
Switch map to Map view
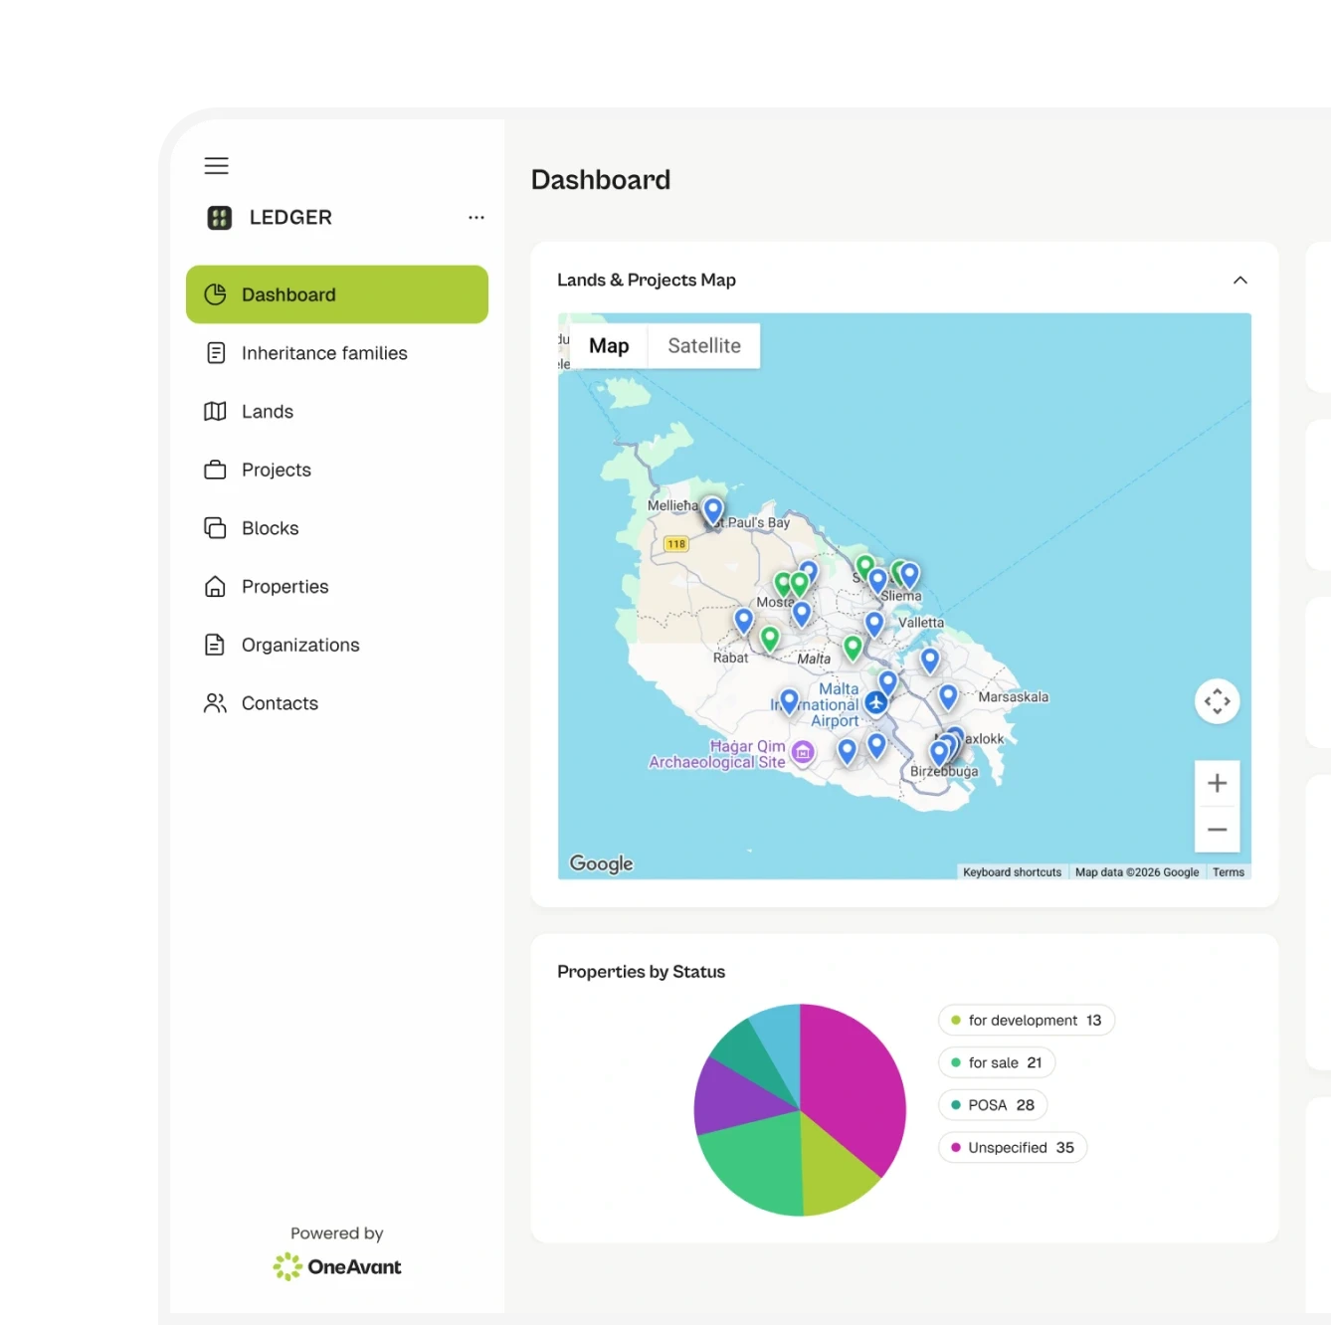609,346
